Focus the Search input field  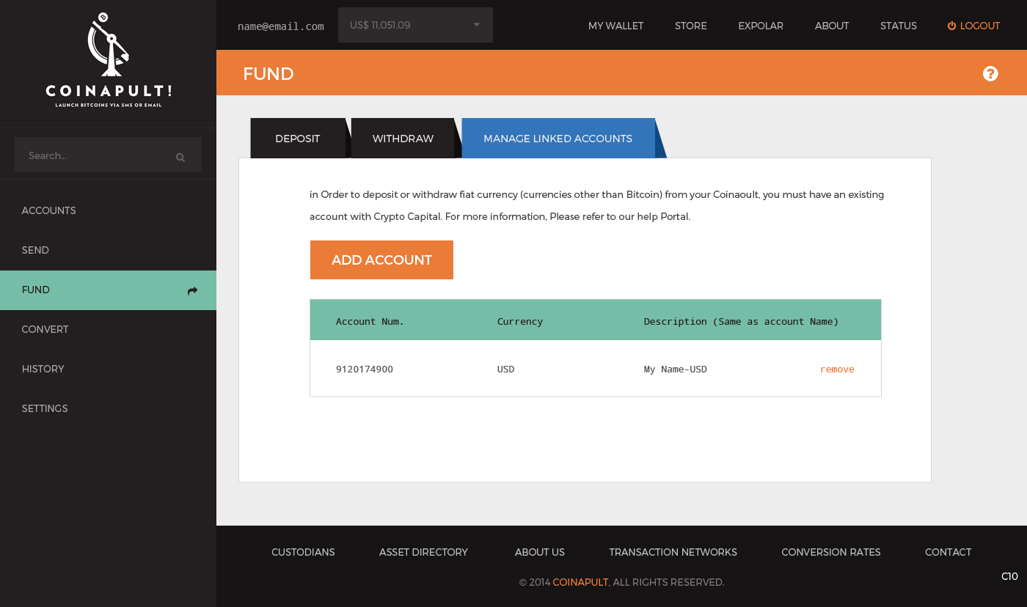point(108,155)
